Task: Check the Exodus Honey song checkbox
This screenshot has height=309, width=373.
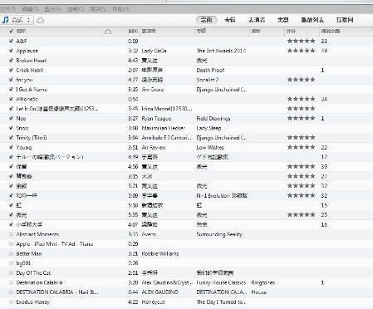Action: tap(11, 302)
